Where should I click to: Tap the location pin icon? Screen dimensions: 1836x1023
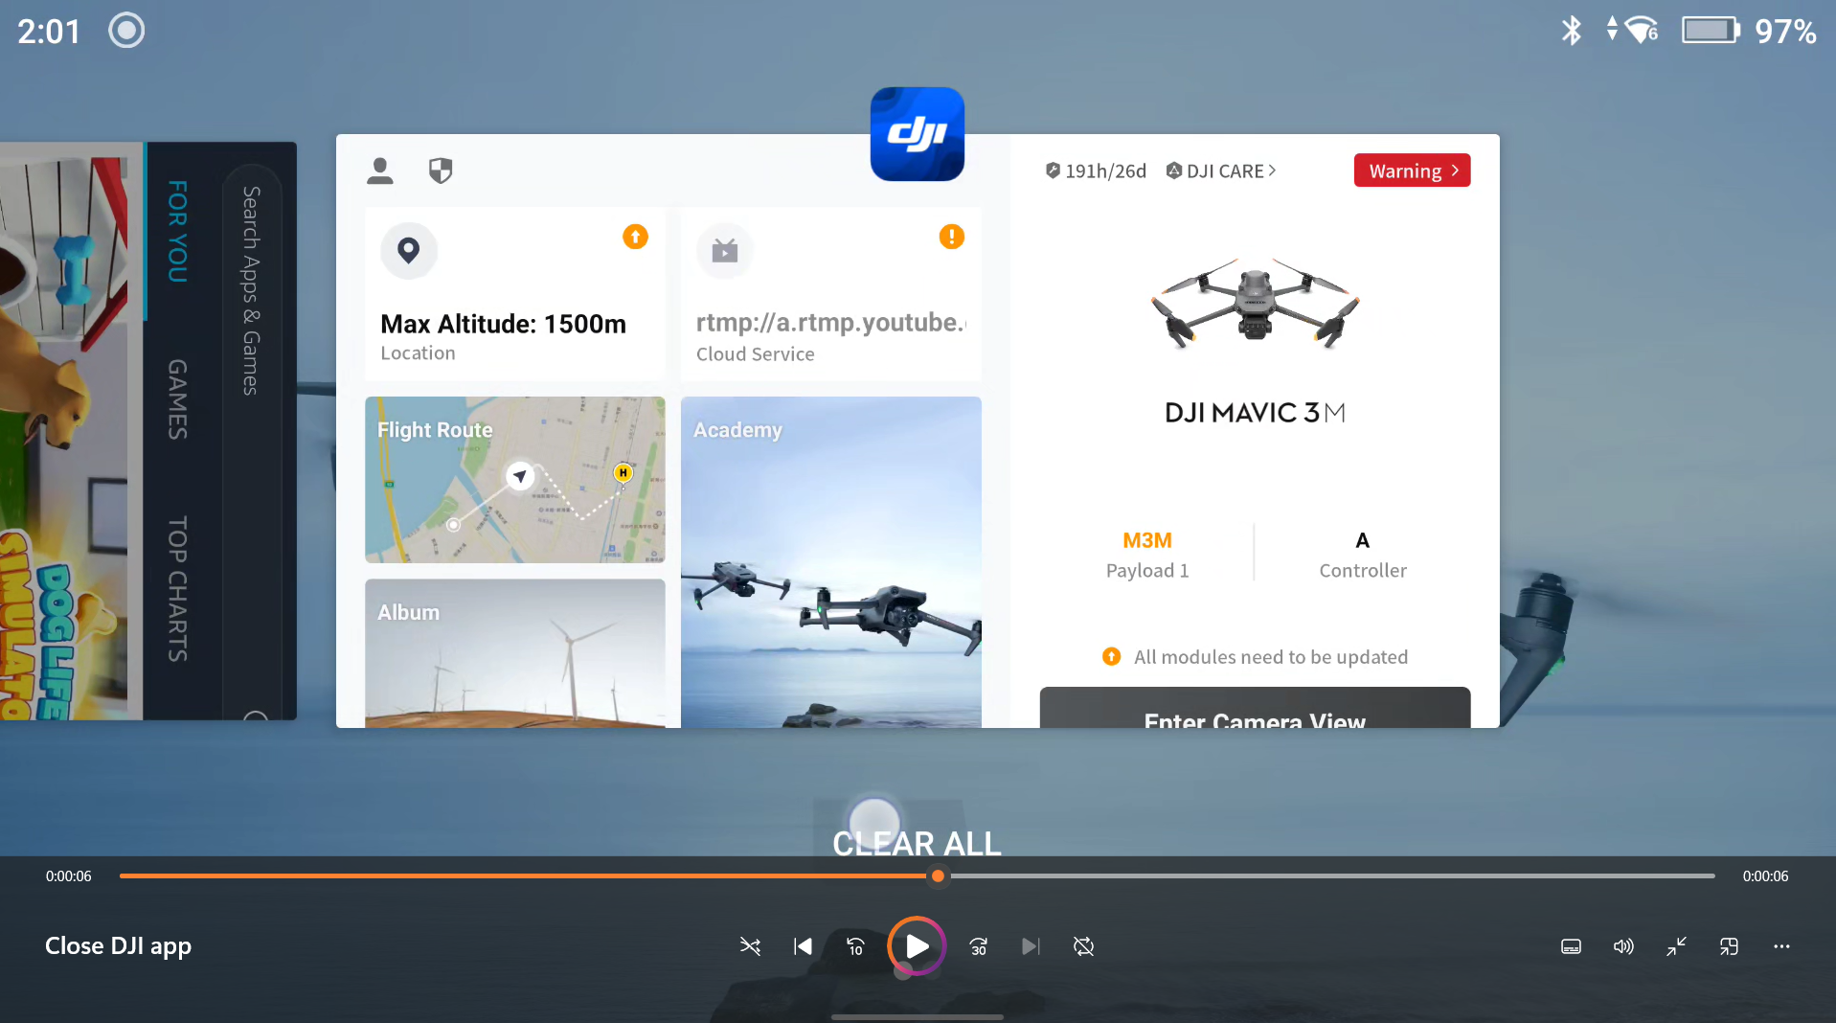click(409, 251)
